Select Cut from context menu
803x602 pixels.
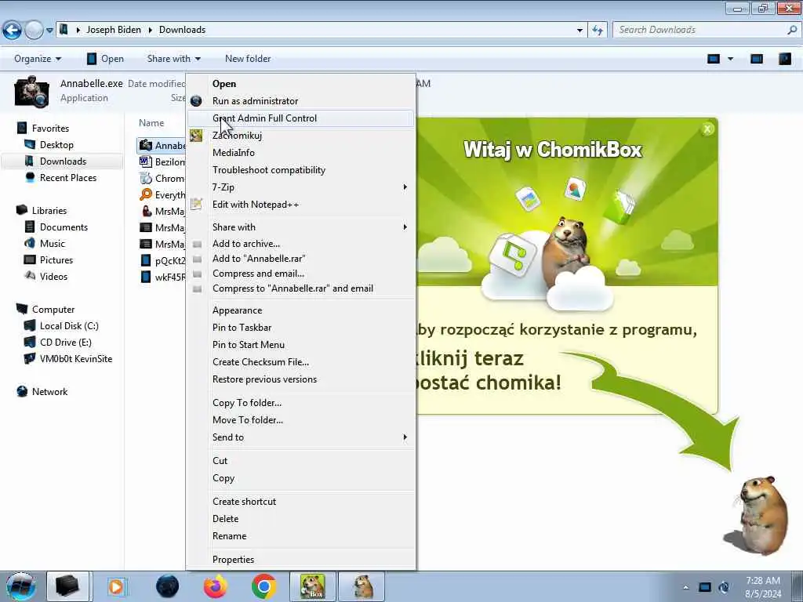tap(220, 461)
